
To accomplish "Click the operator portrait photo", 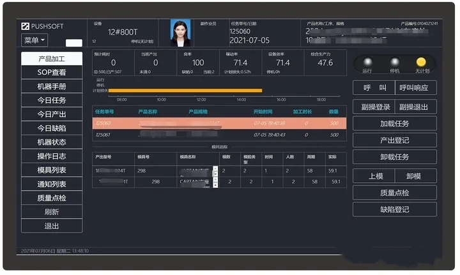I will 180,33.
